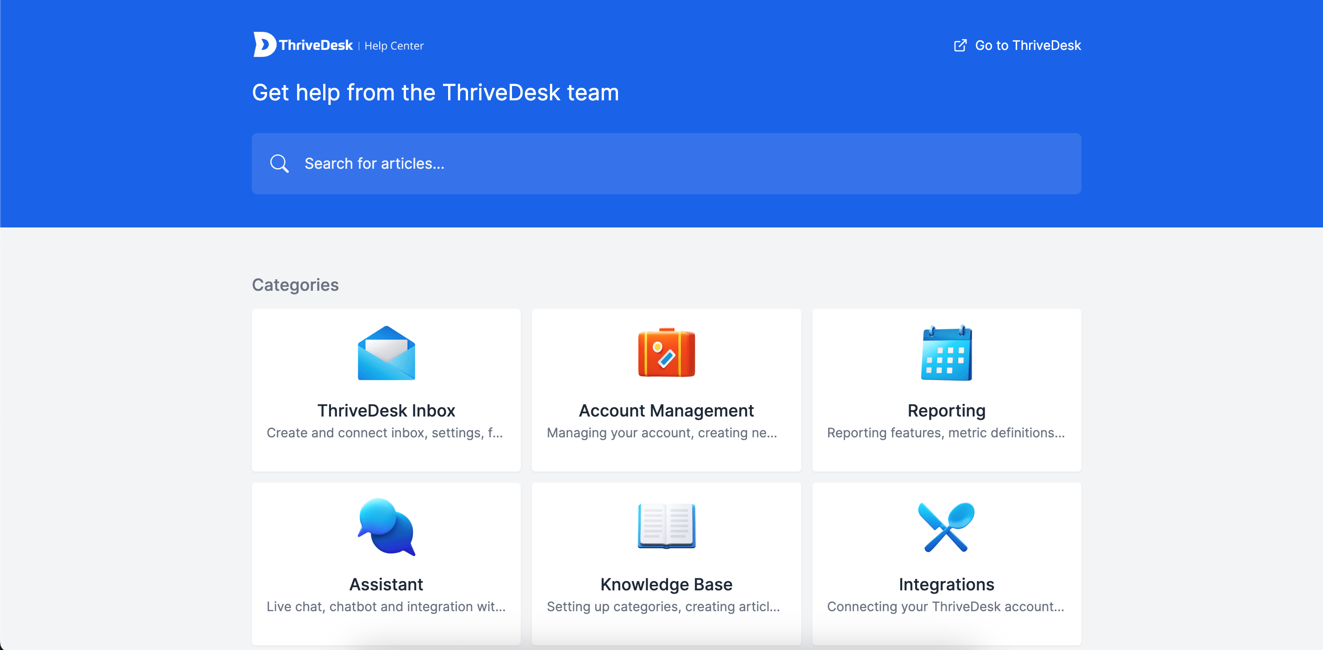Click 'Create and connect inbox, settings, f...' description

click(x=385, y=433)
